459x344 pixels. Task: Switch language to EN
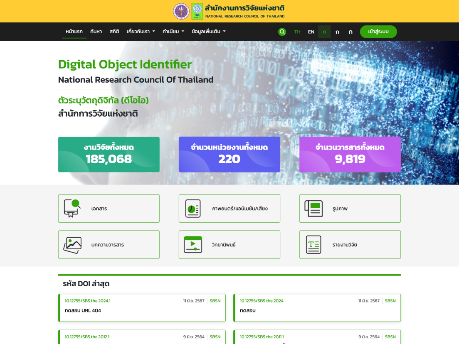tap(311, 32)
